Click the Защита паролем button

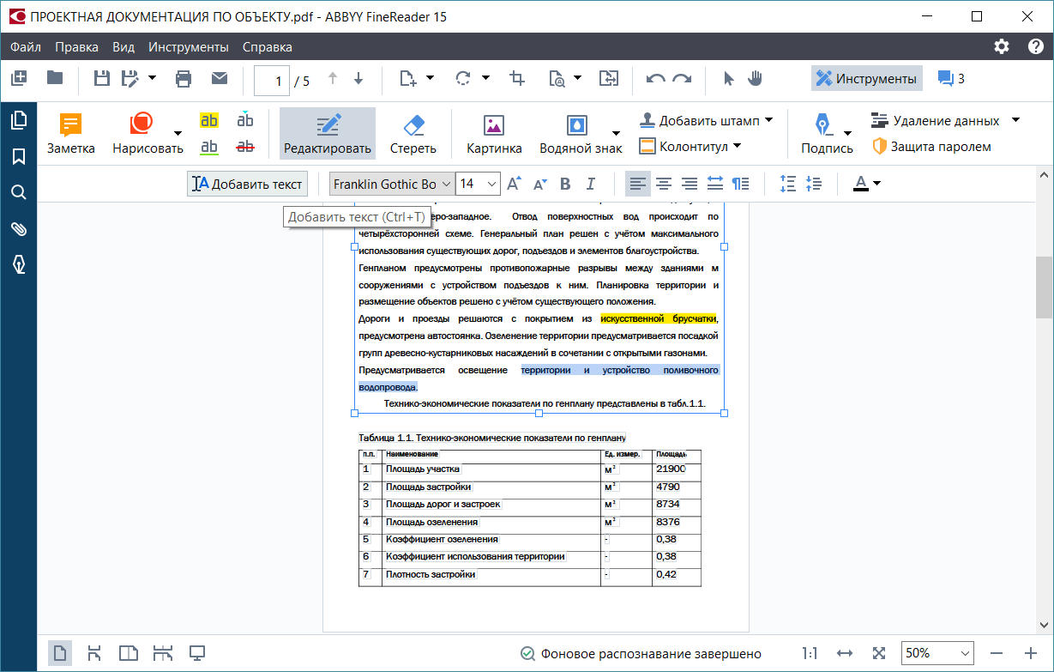(934, 146)
